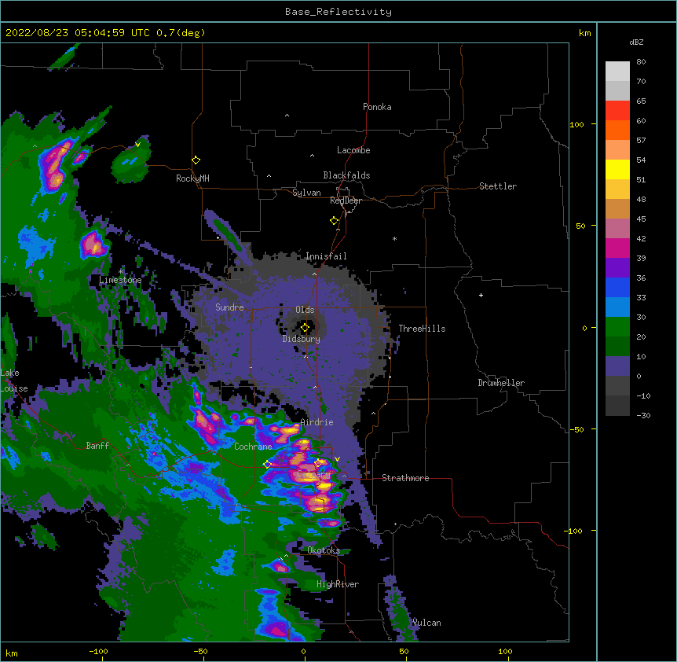Image resolution: width=677 pixels, height=662 pixels.
Task: Click the 80 value on the dBZ legend
Action: pyautogui.click(x=641, y=62)
